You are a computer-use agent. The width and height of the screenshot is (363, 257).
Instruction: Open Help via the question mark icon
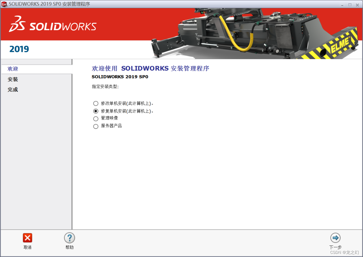(x=69, y=238)
